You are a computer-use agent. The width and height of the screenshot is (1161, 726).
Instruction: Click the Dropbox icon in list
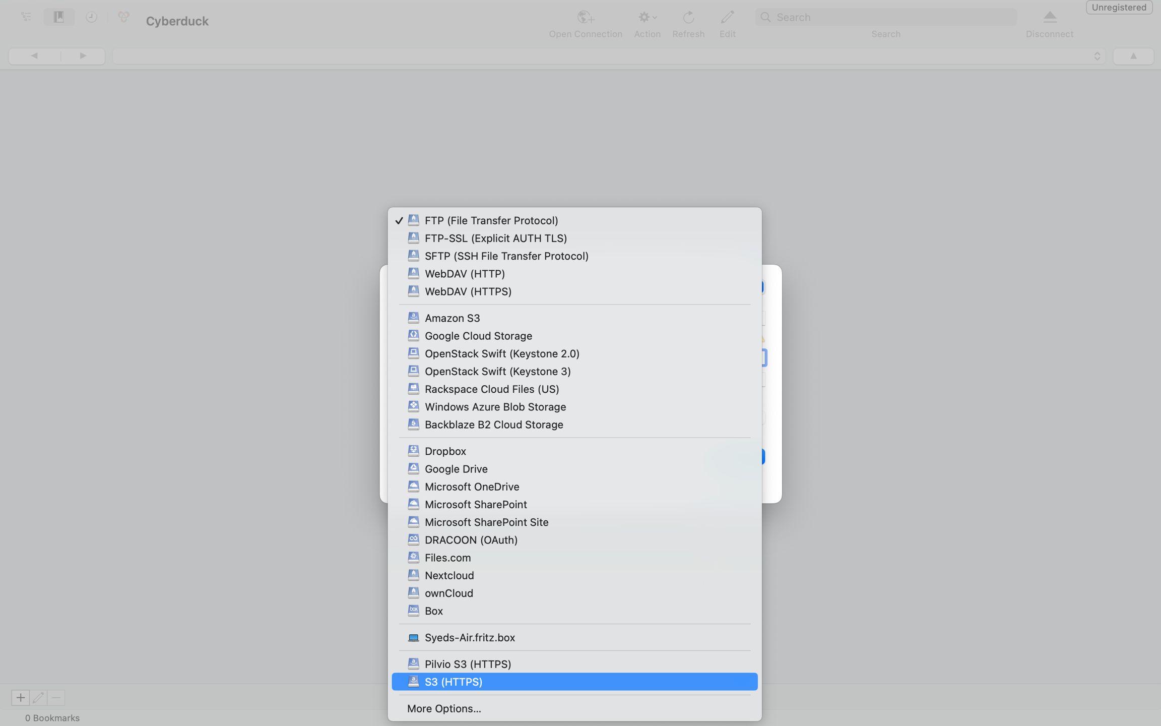[413, 451]
